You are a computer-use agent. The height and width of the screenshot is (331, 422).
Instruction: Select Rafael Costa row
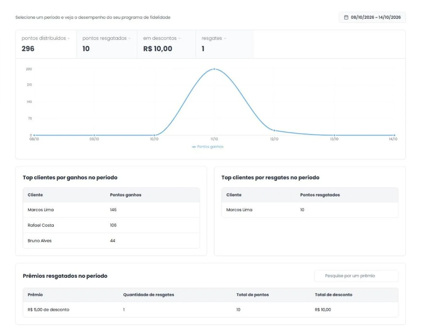point(111,225)
